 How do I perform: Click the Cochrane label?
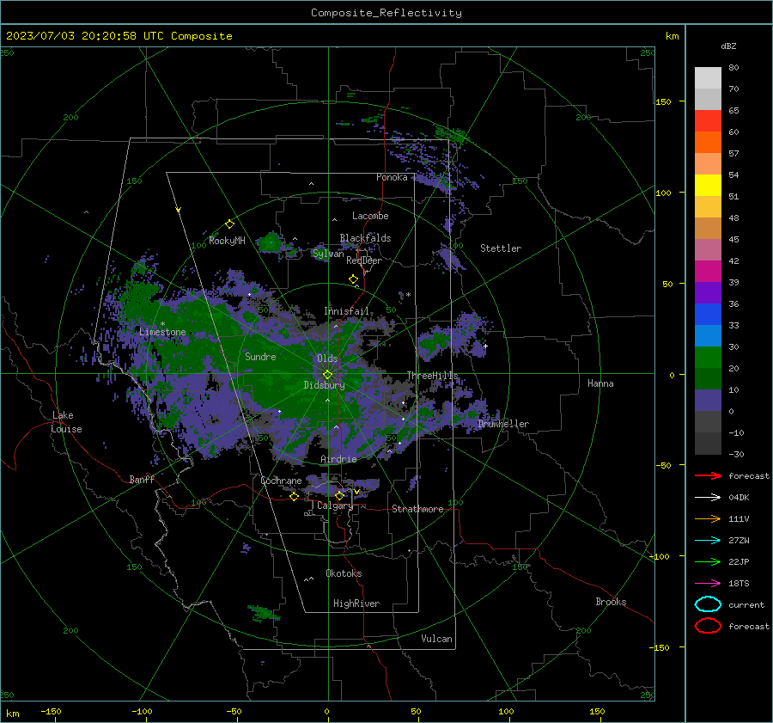(281, 481)
